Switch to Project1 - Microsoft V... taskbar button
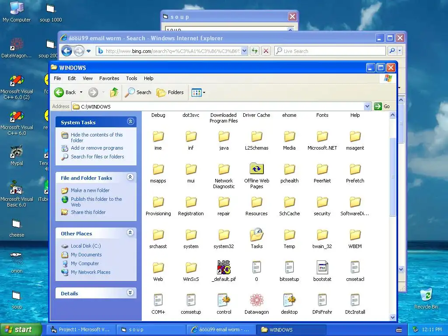The height and width of the screenshot is (336, 448). [81, 330]
